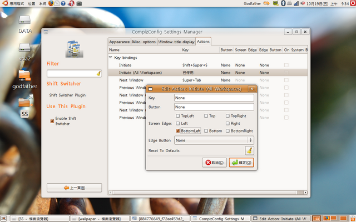Viewport: 356px width, 222px height.
Task: Click the show-desktop icon in bottom panel
Action: click(4, 219)
